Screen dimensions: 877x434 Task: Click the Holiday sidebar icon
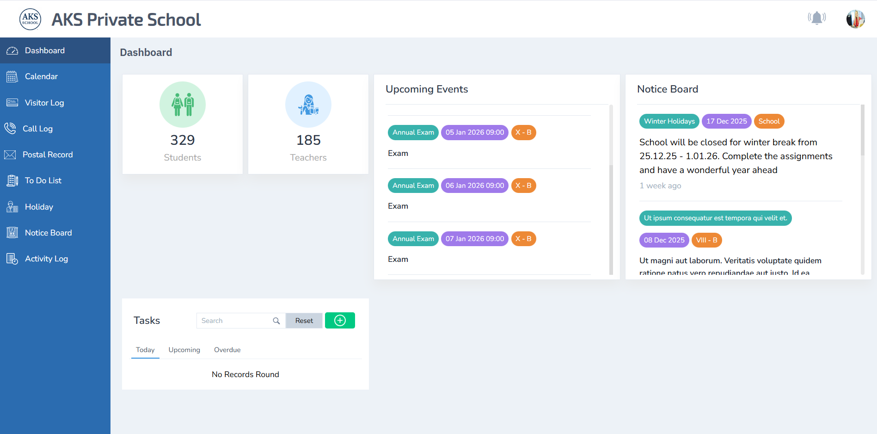coord(12,207)
